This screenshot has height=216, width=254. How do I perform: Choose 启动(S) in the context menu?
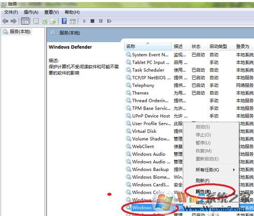click(203, 127)
